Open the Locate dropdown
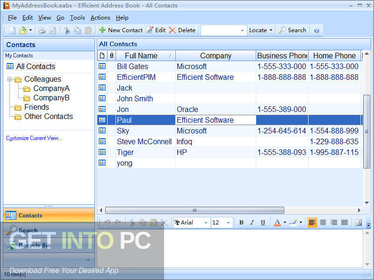Screen dimensions: 374x280 pyautogui.click(x=260, y=30)
